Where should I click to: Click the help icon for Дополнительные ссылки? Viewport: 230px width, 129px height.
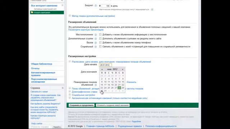click(96, 39)
